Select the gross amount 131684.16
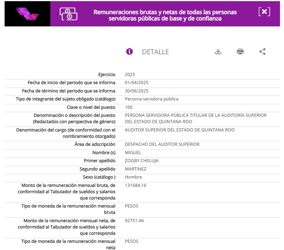Screen dimensions: 284x250 [136, 185]
